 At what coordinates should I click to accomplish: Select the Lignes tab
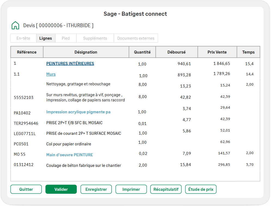[x=45, y=38]
